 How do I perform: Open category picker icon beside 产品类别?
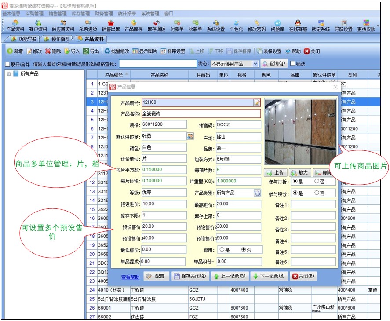tap(257, 193)
